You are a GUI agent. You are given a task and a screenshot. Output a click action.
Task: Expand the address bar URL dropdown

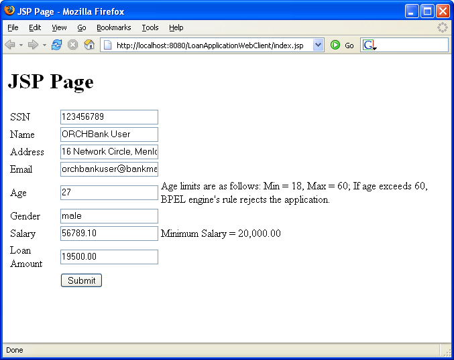point(318,45)
